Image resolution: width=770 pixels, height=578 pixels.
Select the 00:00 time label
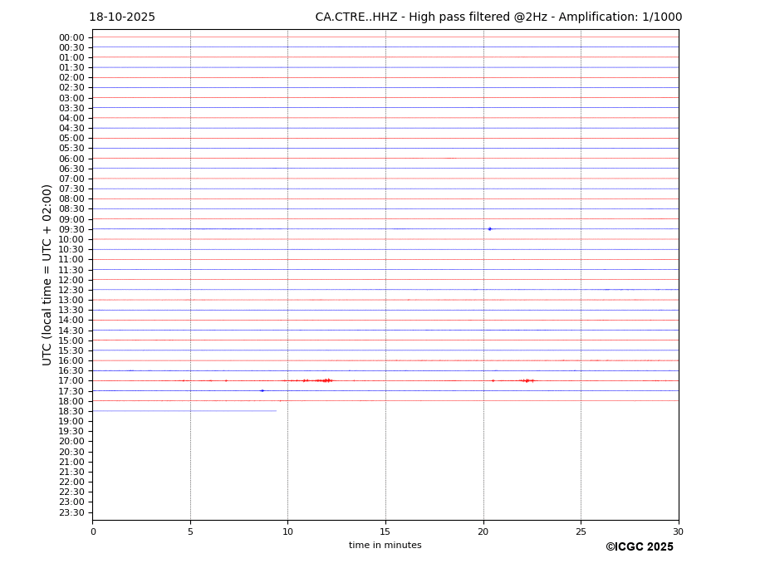coord(71,37)
